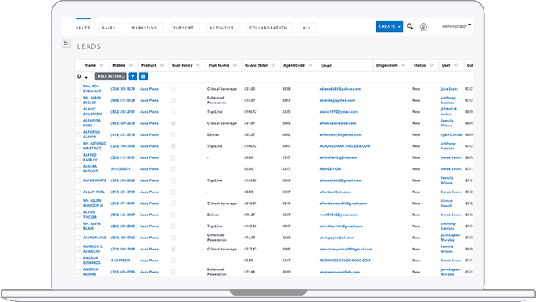536x302 pixels.
Task: Open the ALFONSOMARTINEZ@EB.COM email link
Action: tap(345, 146)
